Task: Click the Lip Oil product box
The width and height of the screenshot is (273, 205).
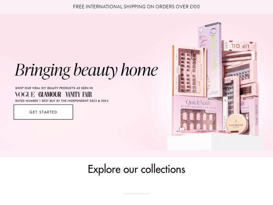Action: (239, 46)
